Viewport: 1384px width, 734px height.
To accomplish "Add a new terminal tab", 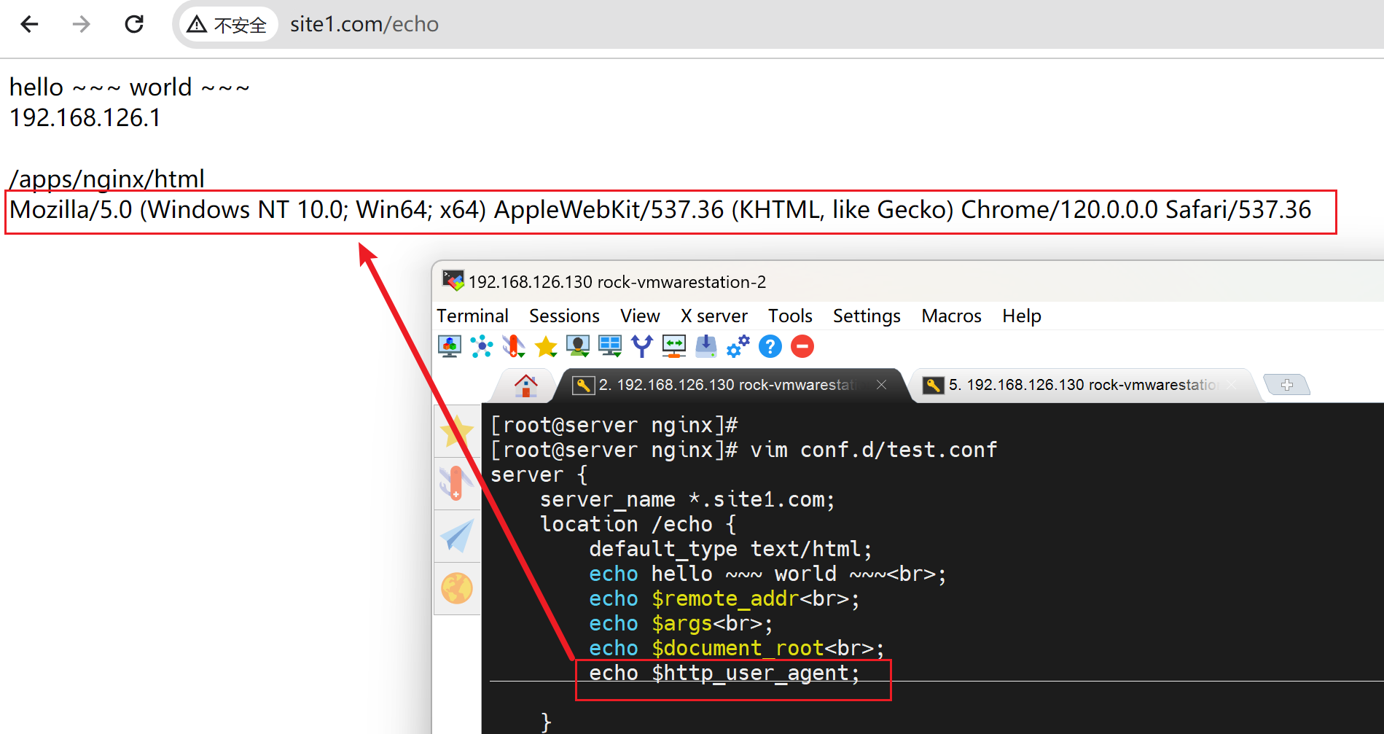I will click(x=1286, y=385).
